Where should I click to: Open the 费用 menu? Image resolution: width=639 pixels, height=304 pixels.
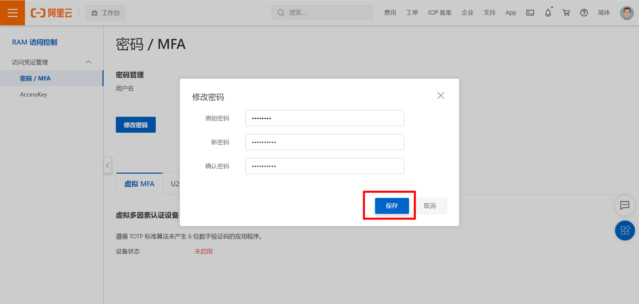tap(390, 13)
